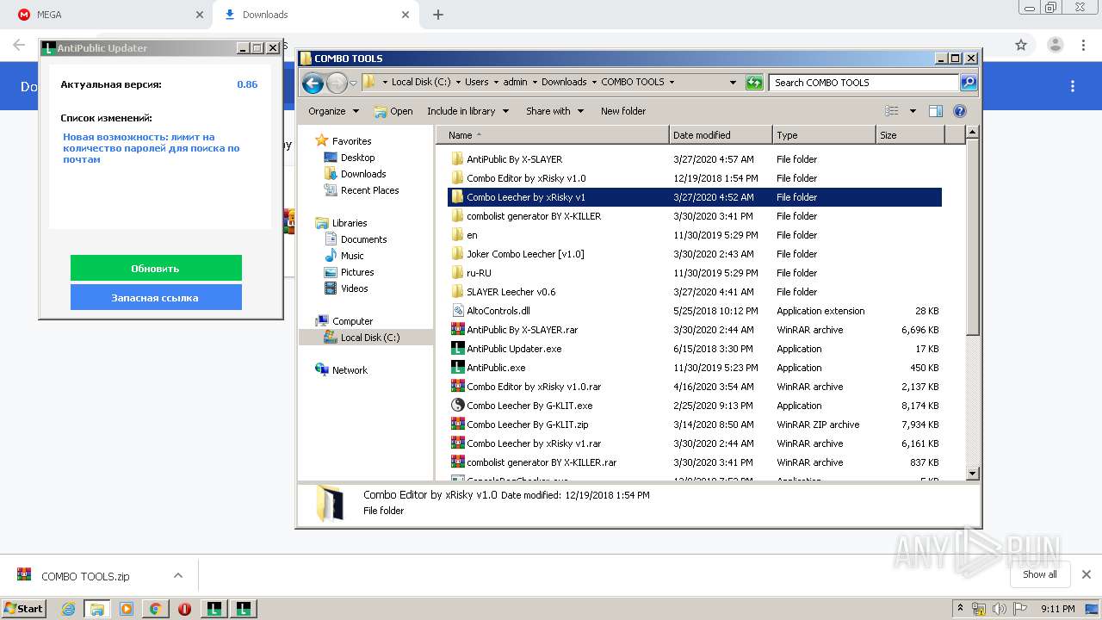Viewport: 1102px width, 620px height.
Task: Open the Include in library menu
Action: pyautogui.click(x=467, y=111)
